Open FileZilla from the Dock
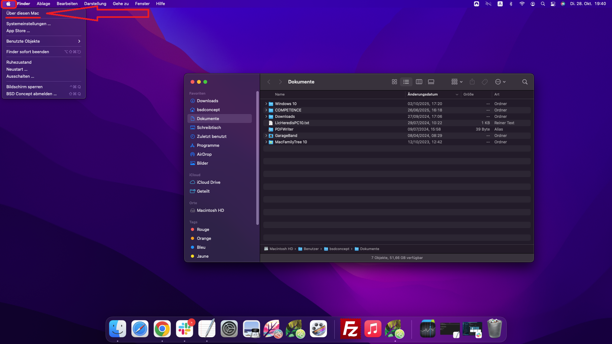 (350, 329)
